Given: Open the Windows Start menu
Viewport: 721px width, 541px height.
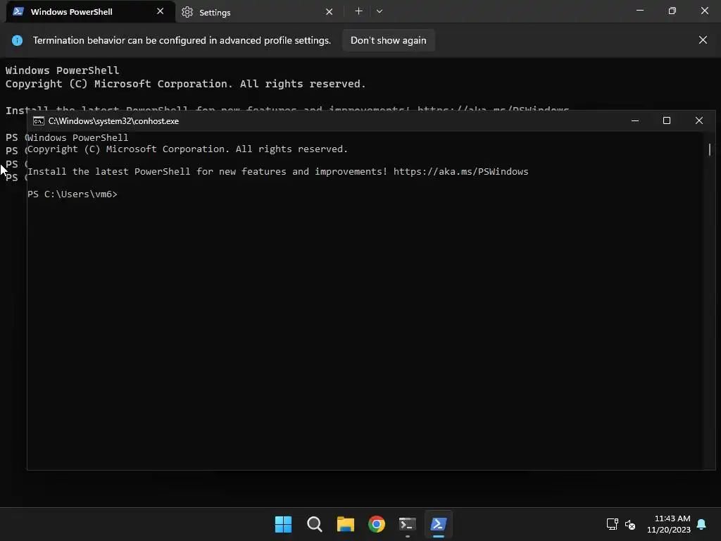Looking at the screenshot, I should click(283, 524).
